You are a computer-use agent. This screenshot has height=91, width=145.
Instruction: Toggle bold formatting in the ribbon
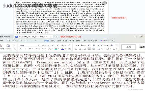click(21, 49)
